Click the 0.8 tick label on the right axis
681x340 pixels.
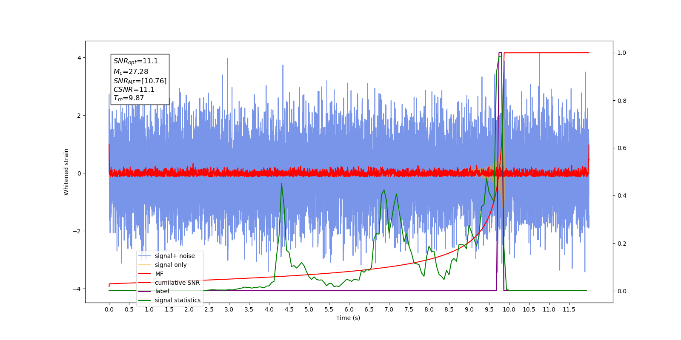click(622, 101)
